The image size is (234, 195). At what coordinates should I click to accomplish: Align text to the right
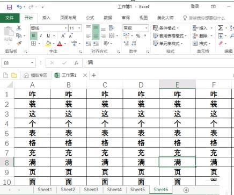click(103, 36)
